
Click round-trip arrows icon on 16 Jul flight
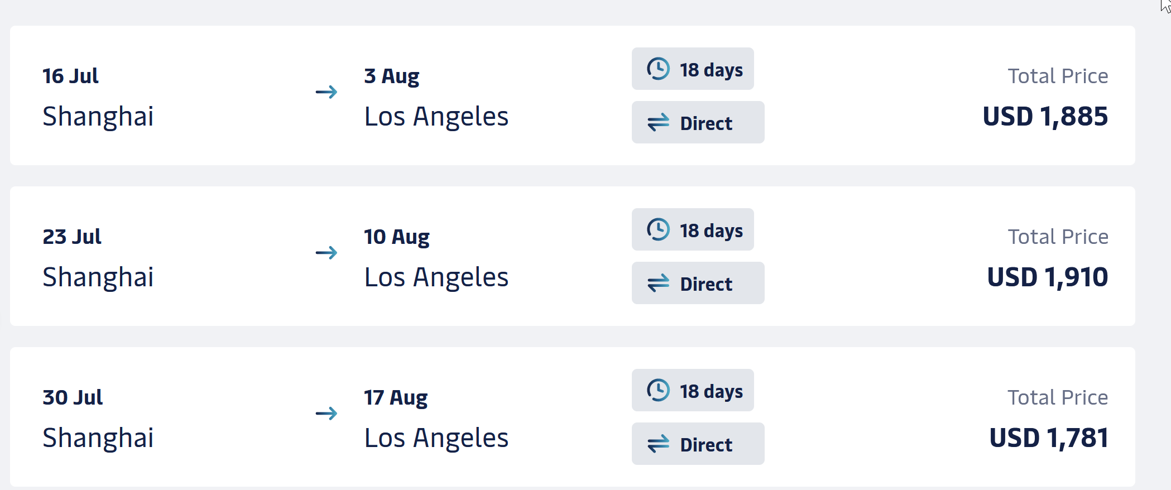658,123
